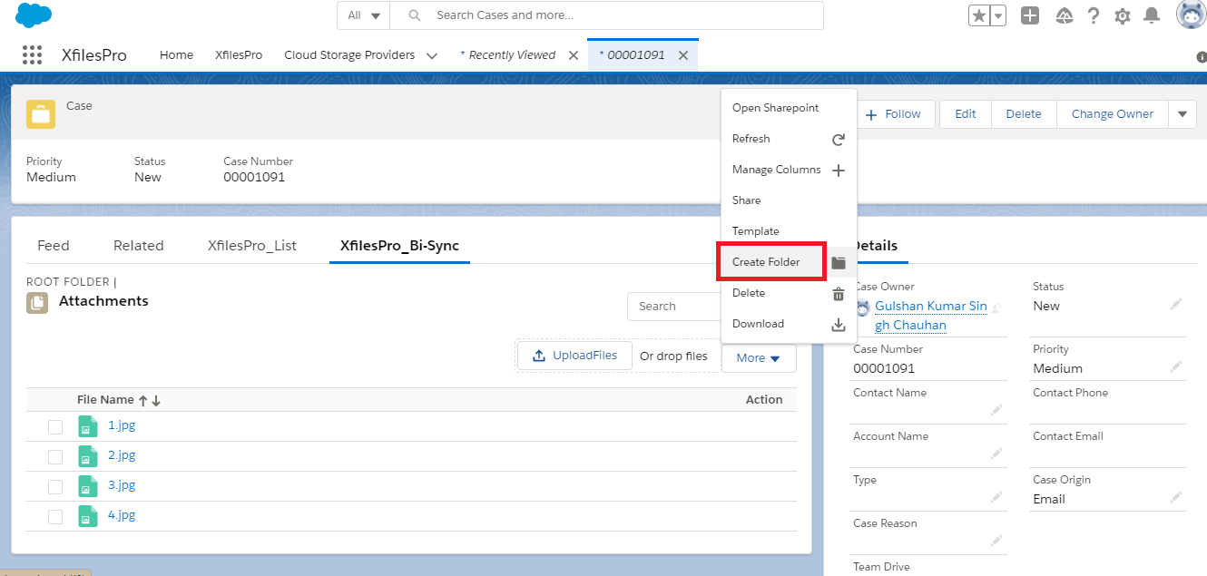
Task: Expand the Cloud Storage Providers chevron
Action: click(432, 55)
